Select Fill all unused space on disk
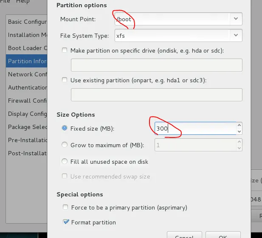262x238 pixels. (x=65, y=161)
